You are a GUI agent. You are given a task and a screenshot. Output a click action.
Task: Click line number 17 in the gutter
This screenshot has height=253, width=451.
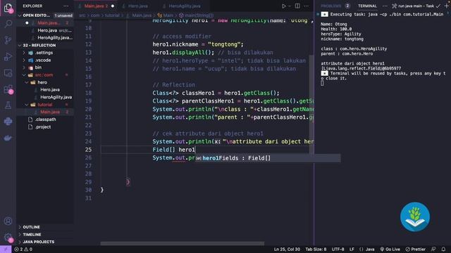88,85
